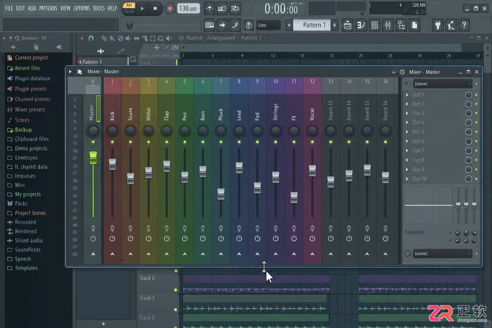Click the step edit arrow icon

click(x=223, y=25)
